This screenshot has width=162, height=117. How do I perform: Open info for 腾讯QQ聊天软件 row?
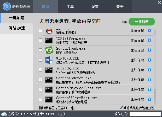(149, 30)
